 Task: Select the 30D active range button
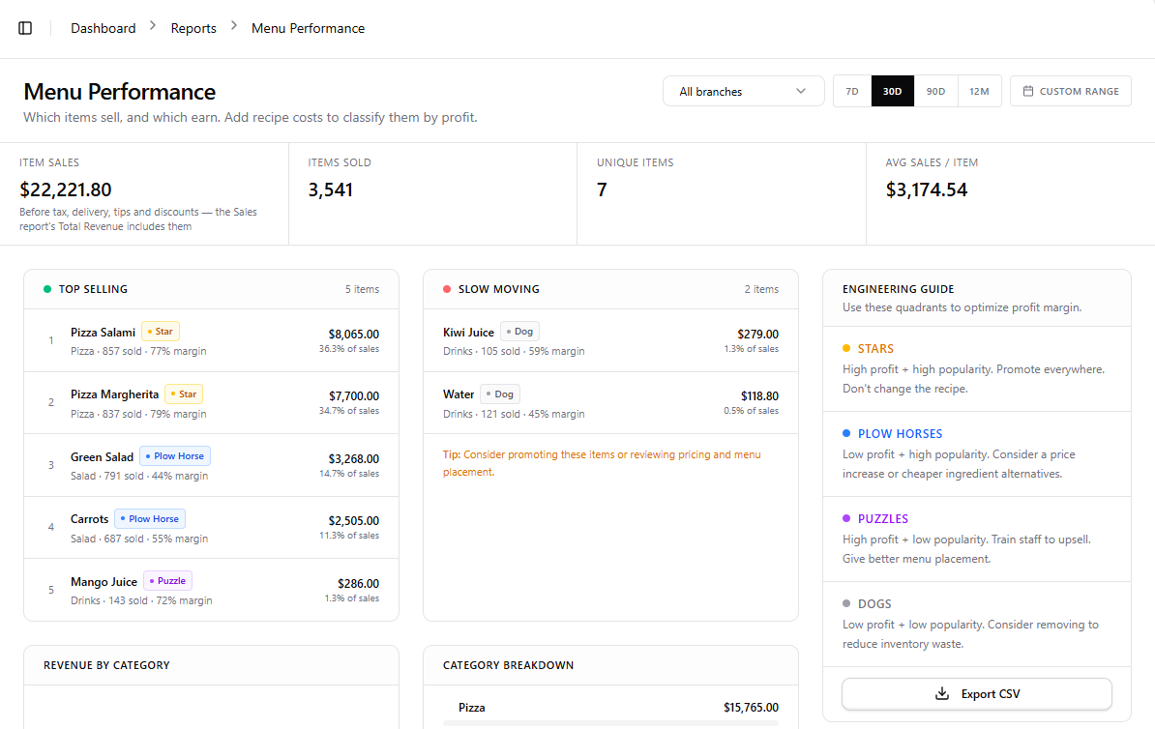coord(893,91)
